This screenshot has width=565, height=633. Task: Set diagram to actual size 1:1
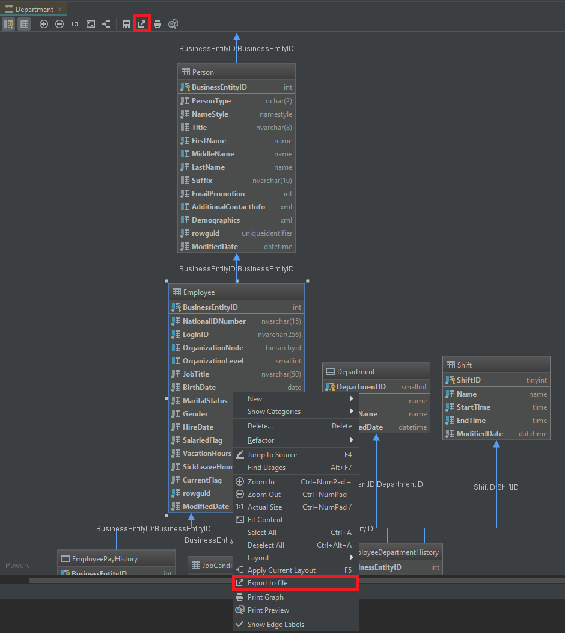click(x=75, y=24)
